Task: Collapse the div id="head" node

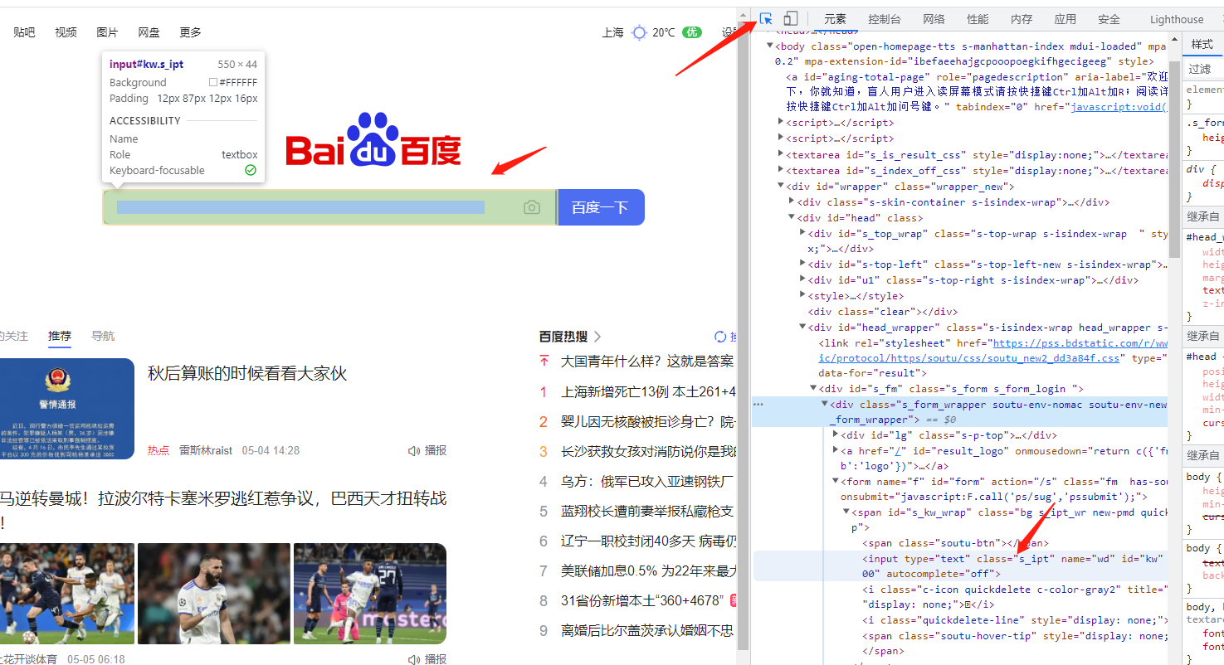Action: [791, 217]
